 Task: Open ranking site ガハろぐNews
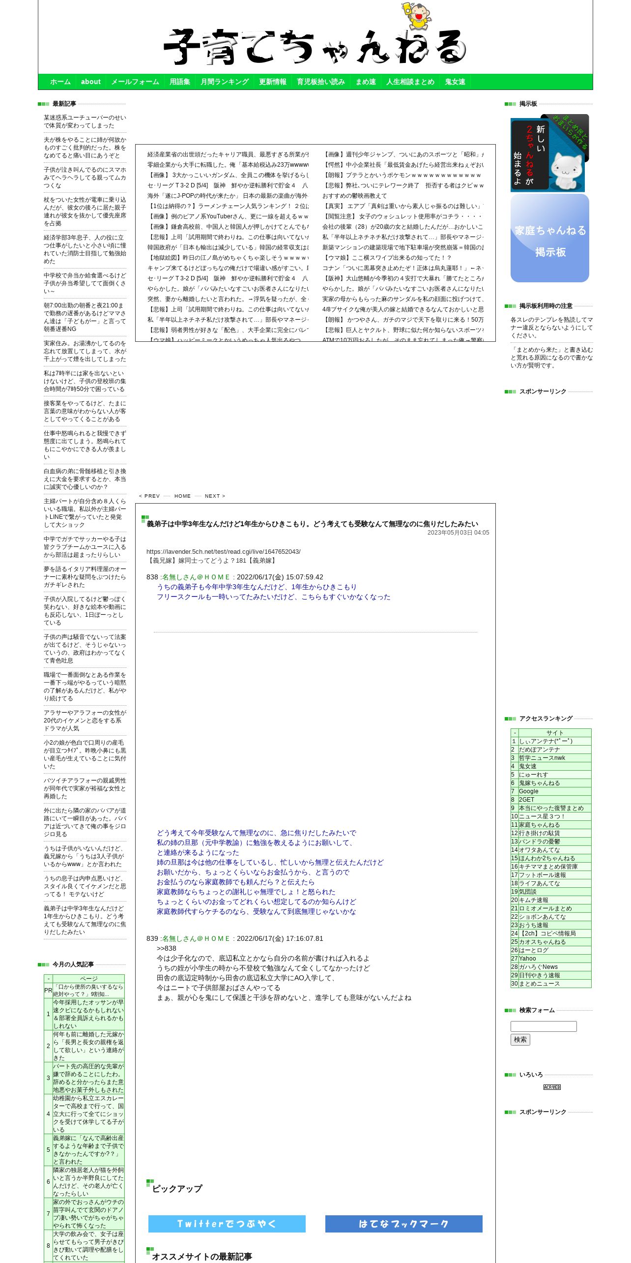(539, 967)
